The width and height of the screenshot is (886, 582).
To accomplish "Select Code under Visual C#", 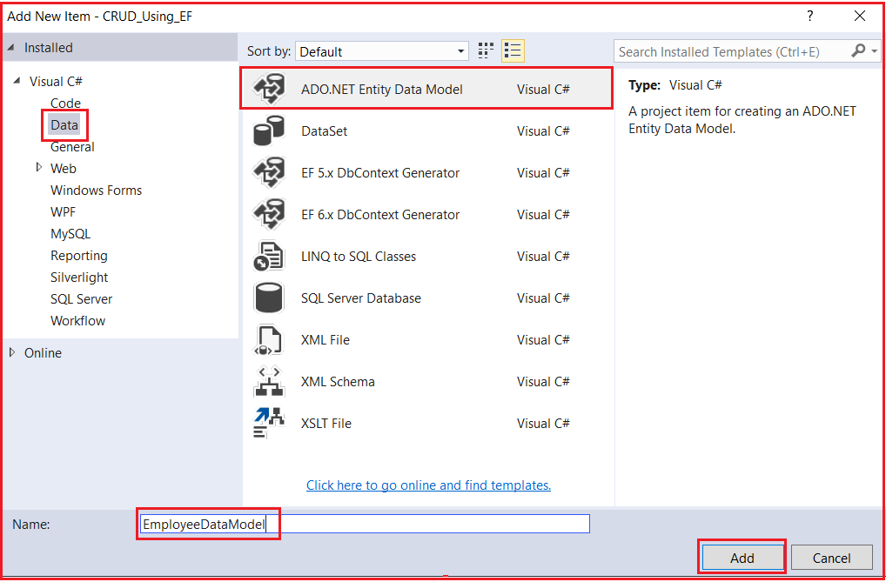I will point(65,103).
